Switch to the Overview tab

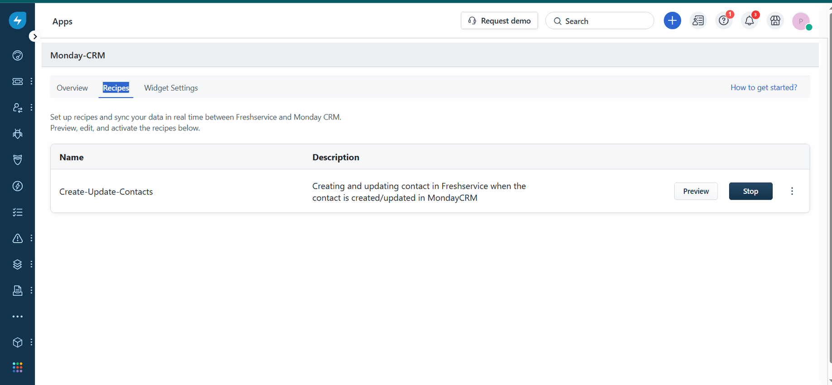coord(72,88)
